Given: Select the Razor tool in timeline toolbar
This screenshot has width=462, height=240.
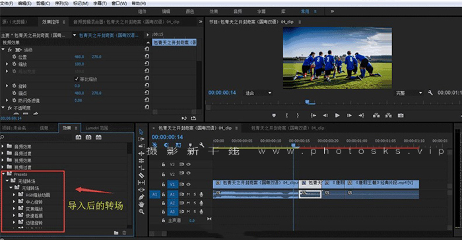Looking at the screenshot, I should click(141, 175).
